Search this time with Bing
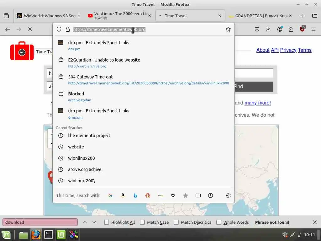Viewport: 321px width, 241px height. coord(135,195)
